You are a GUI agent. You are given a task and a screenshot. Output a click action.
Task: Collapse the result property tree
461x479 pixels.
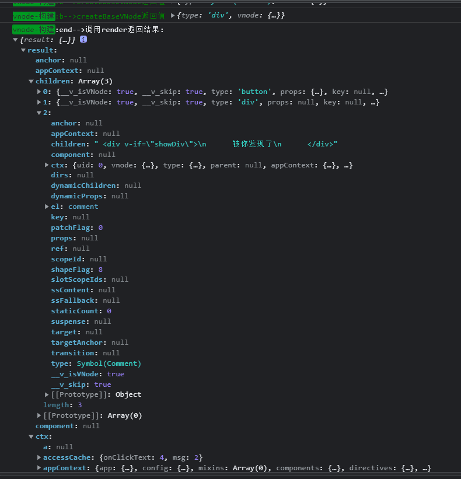point(23,50)
